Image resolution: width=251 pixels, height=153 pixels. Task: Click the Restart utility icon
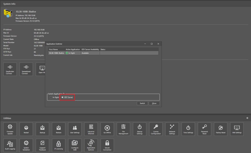tap(26, 129)
